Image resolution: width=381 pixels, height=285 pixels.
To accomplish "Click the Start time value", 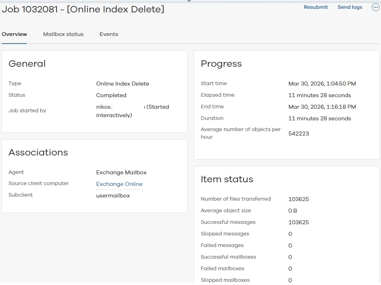I will point(322,84).
